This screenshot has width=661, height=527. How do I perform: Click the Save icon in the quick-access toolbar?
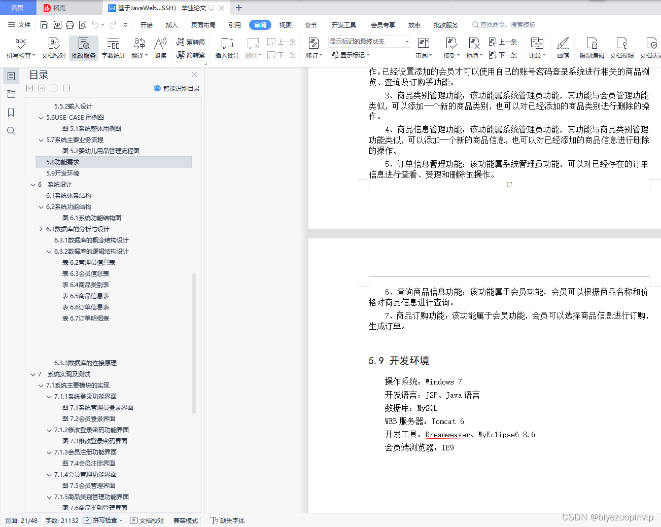44,25
